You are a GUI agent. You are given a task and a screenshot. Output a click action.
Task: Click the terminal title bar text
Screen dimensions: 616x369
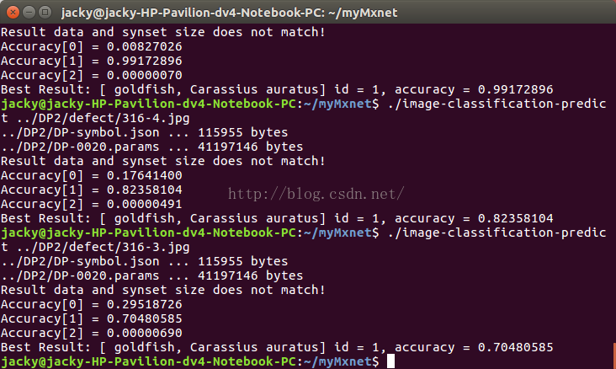[230, 13]
